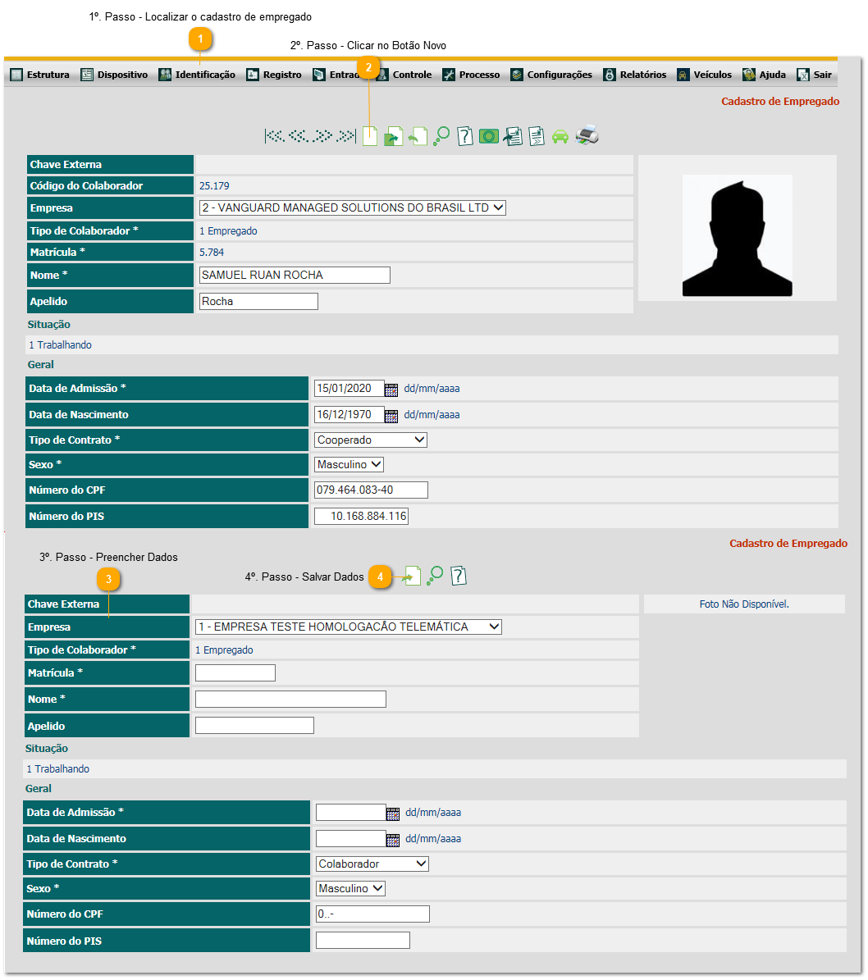Click the Sair menu item to exit
868x980 pixels.
point(814,75)
